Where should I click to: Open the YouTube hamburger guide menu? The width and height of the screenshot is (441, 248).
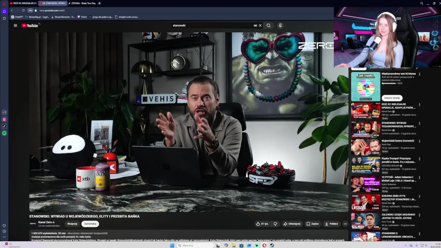[x=15, y=25]
